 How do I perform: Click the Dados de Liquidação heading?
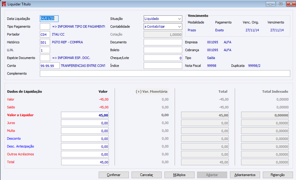click(x=24, y=92)
